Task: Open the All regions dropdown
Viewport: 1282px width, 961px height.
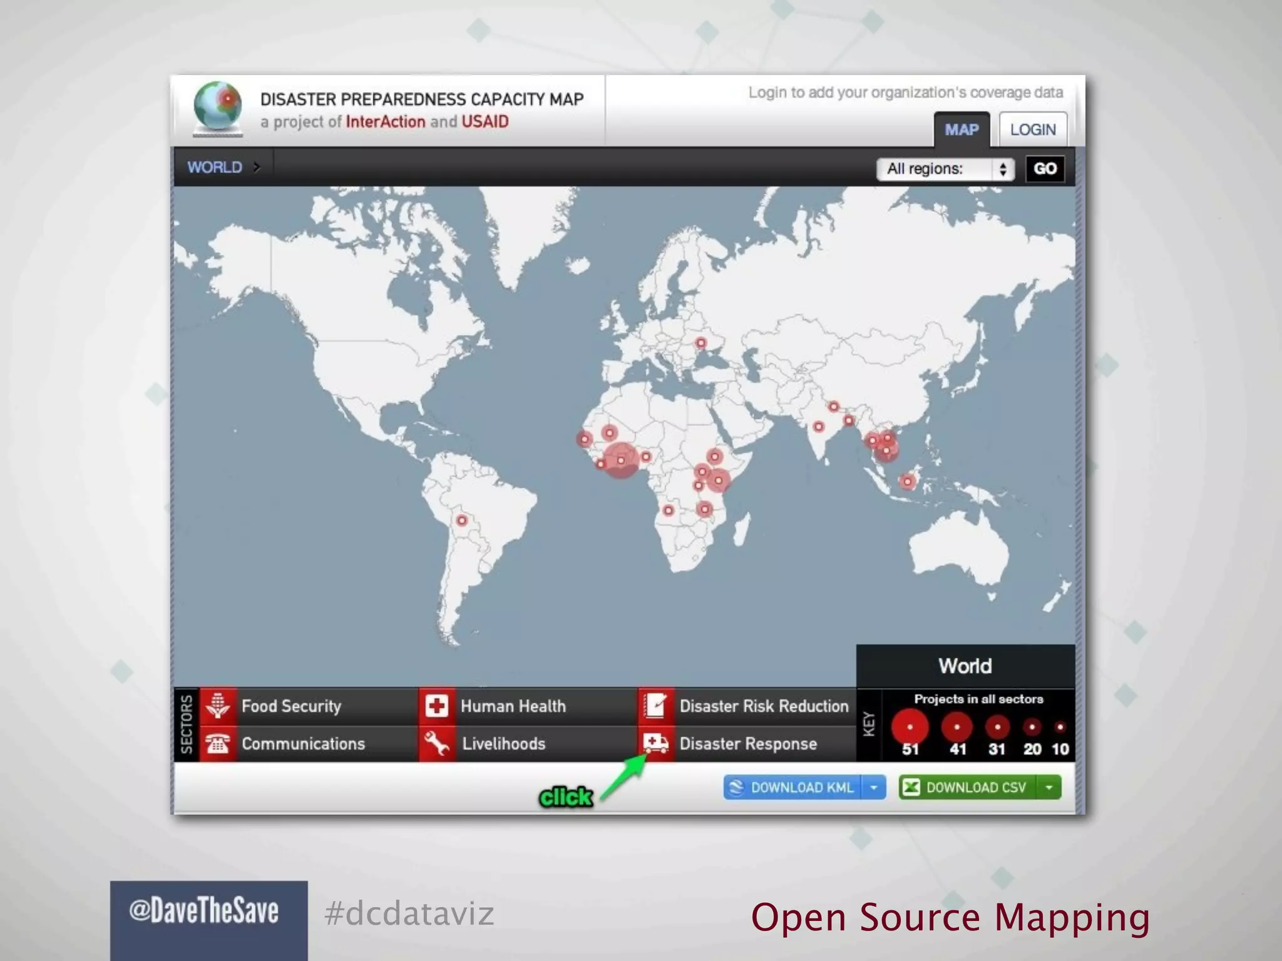Action: [x=945, y=169]
